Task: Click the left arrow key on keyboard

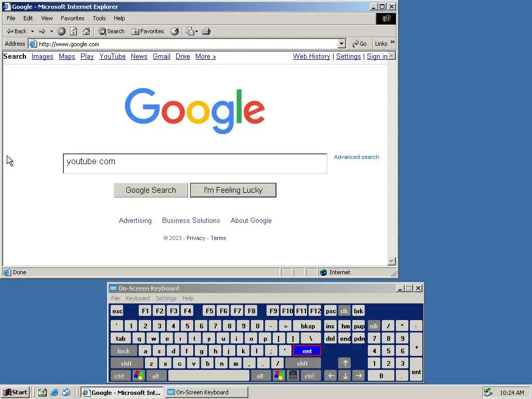Action: coord(331,376)
